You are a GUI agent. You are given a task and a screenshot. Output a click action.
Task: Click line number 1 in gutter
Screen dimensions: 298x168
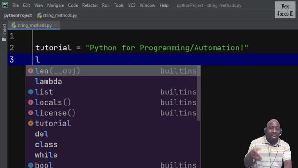click(x=12, y=36)
